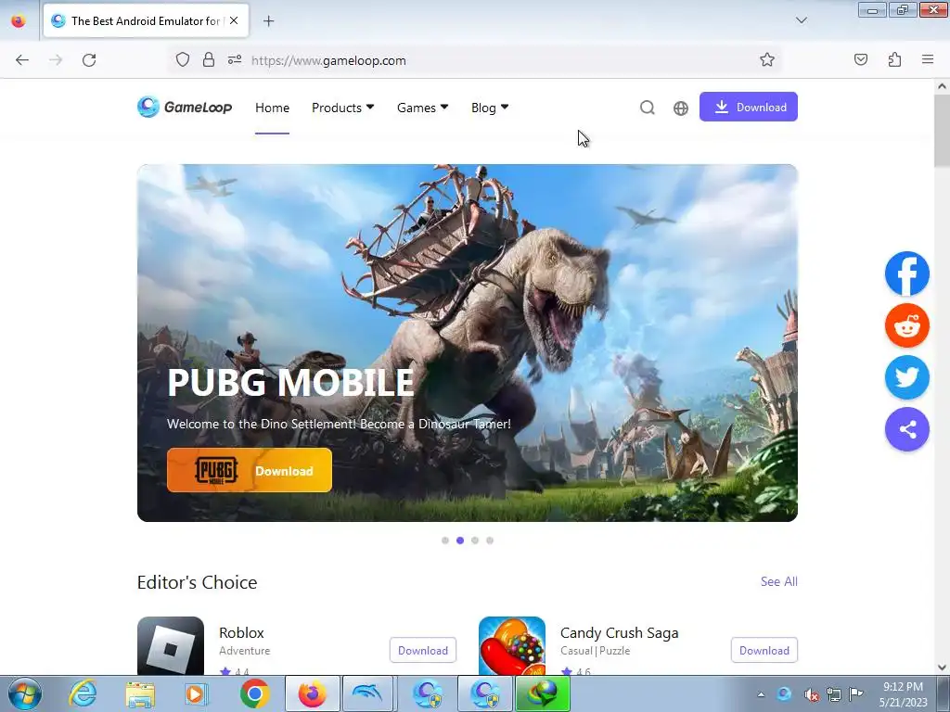Screen dimensions: 950x712
Task: Open the Candy Crush Saga title
Action: pos(619,632)
